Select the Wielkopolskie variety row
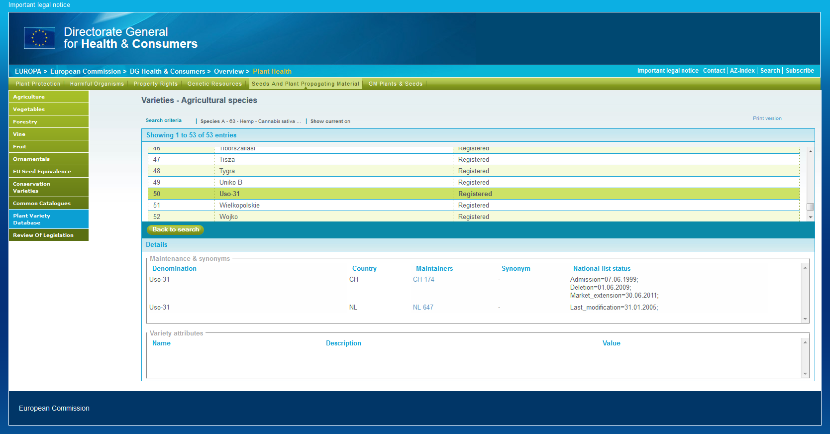This screenshot has width=830, height=434. [239, 206]
